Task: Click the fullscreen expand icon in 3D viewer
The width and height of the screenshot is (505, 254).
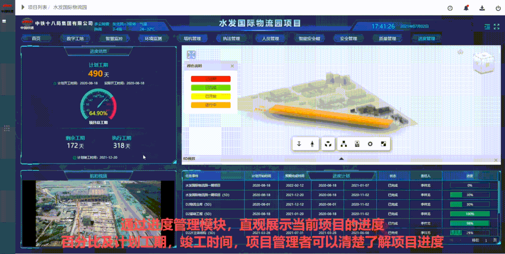Action: point(191,55)
